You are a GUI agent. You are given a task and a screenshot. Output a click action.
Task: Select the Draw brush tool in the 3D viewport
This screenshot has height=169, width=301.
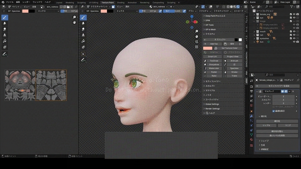(x=83, y=18)
